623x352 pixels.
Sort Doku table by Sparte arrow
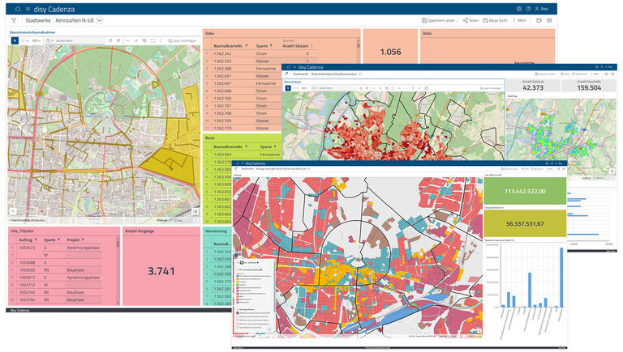[271, 46]
